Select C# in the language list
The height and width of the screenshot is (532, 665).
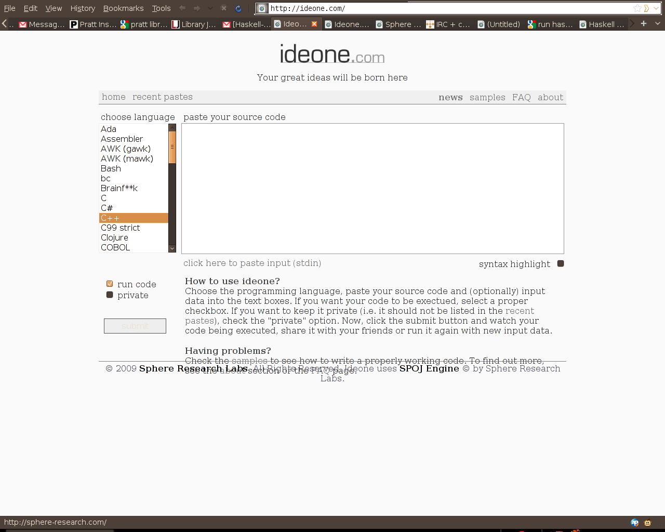pos(134,208)
